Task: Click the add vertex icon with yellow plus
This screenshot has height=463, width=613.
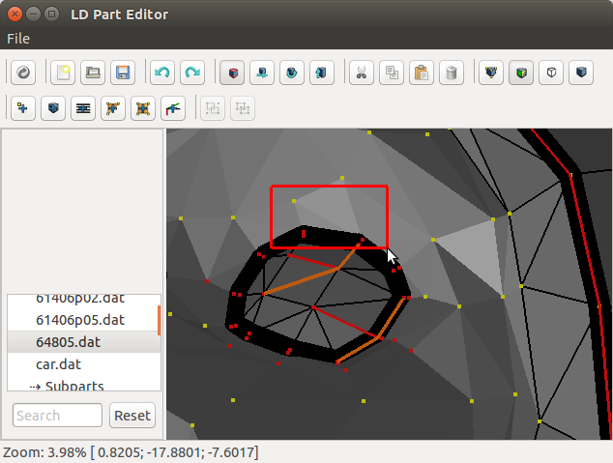Action: [x=23, y=108]
